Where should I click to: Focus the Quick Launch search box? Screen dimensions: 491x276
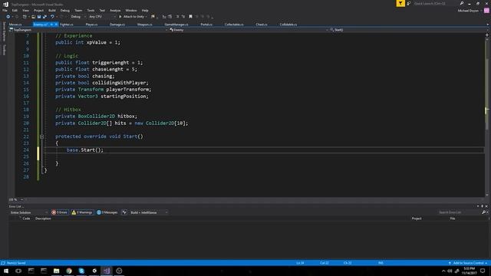[x=437, y=3]
